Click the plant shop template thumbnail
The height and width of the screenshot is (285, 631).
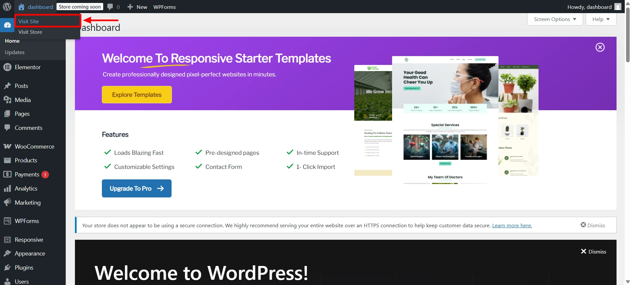point(519,120)
